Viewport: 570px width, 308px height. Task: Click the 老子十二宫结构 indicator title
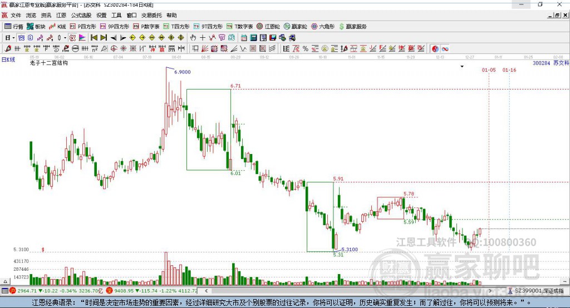(49, 63)
